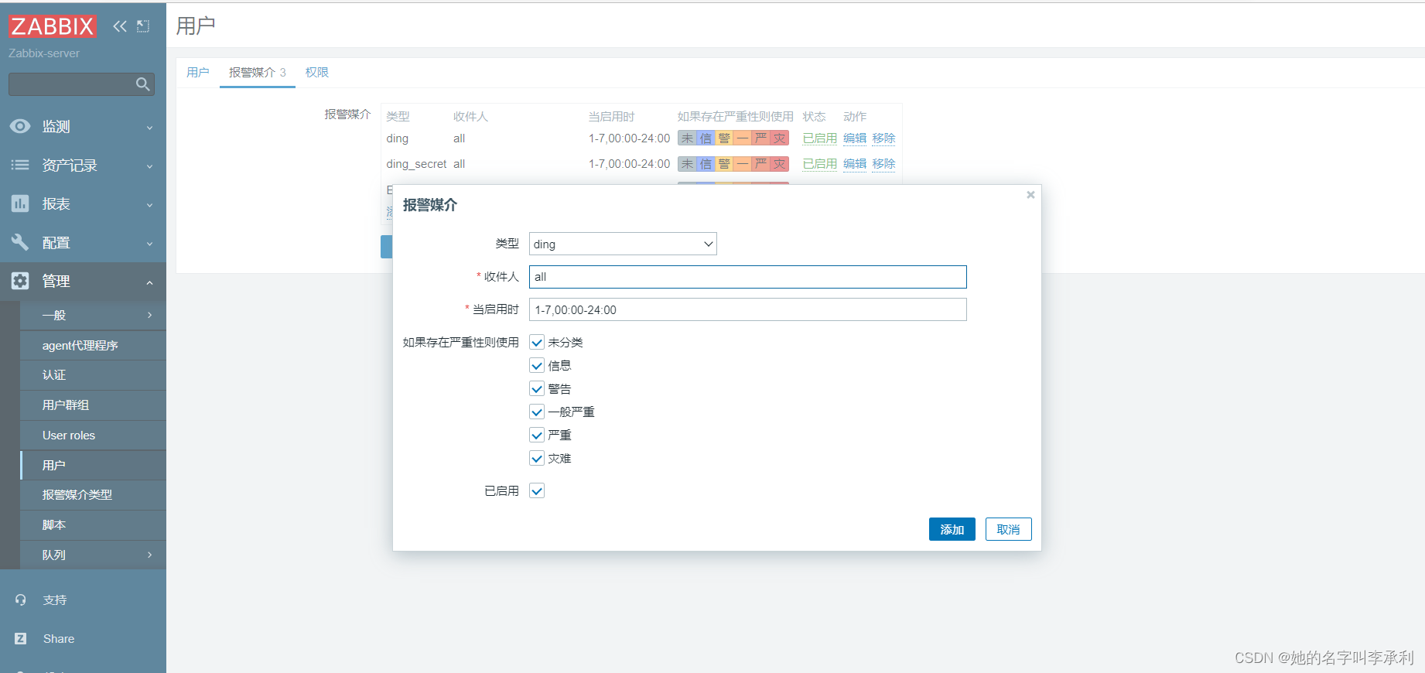Click the 警 severity swatch in ding_secret row
Viewport: 1425px width, 673px height.
click(724, 164)
